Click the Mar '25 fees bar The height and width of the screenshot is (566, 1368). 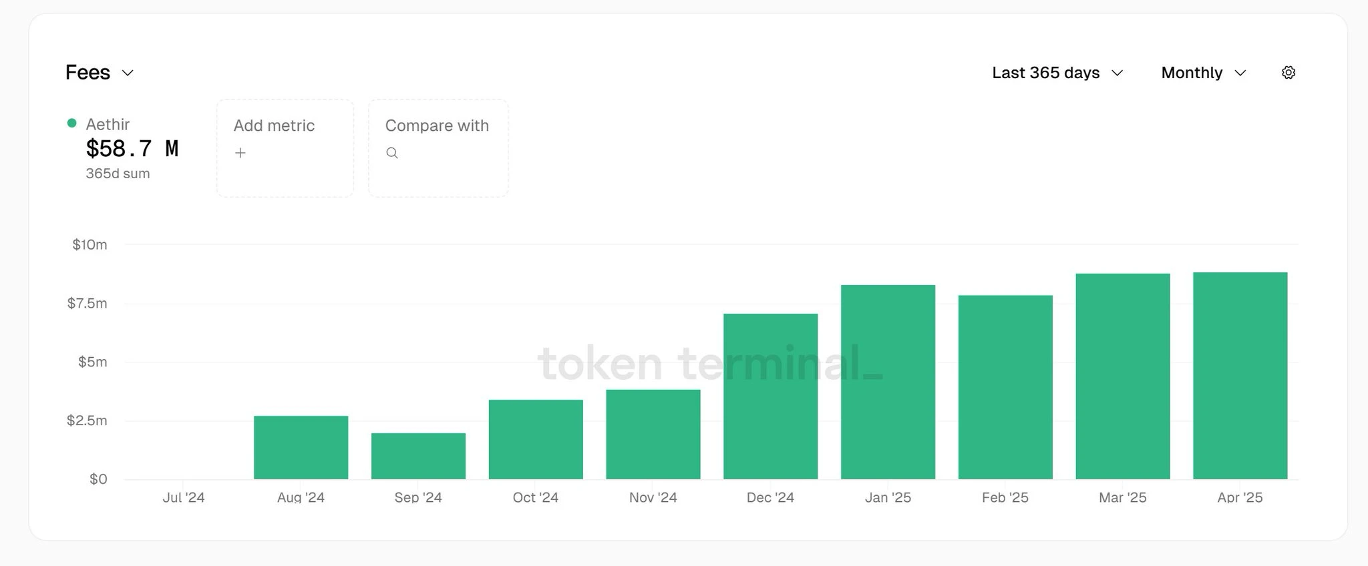pos(1122,376)
